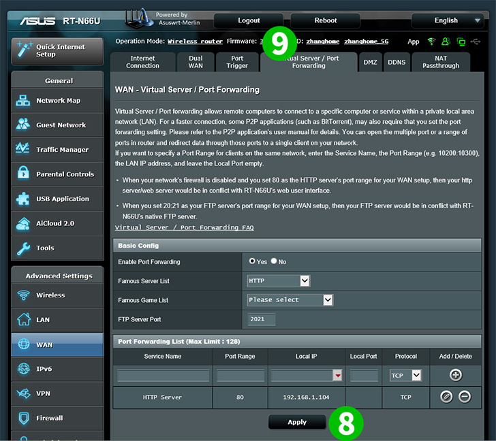
Task: Select WAN in Advanced Settings
Action: 57,344
